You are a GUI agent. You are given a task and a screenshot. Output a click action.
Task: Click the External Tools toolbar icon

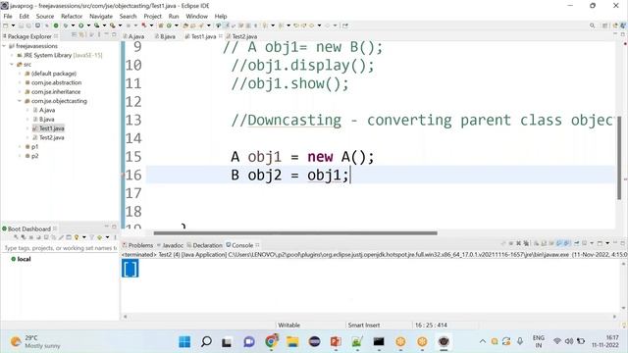coord(113,25)
